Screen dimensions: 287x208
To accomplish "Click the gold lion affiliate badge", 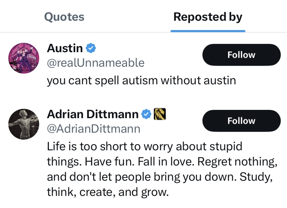I will click(160, 114).
